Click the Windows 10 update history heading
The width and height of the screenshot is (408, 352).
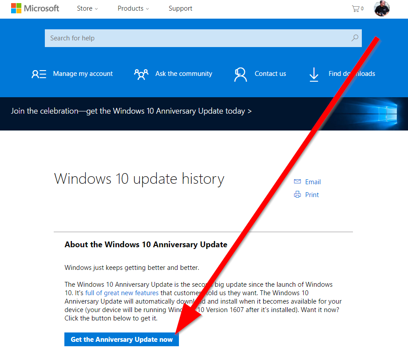[139, 179]
